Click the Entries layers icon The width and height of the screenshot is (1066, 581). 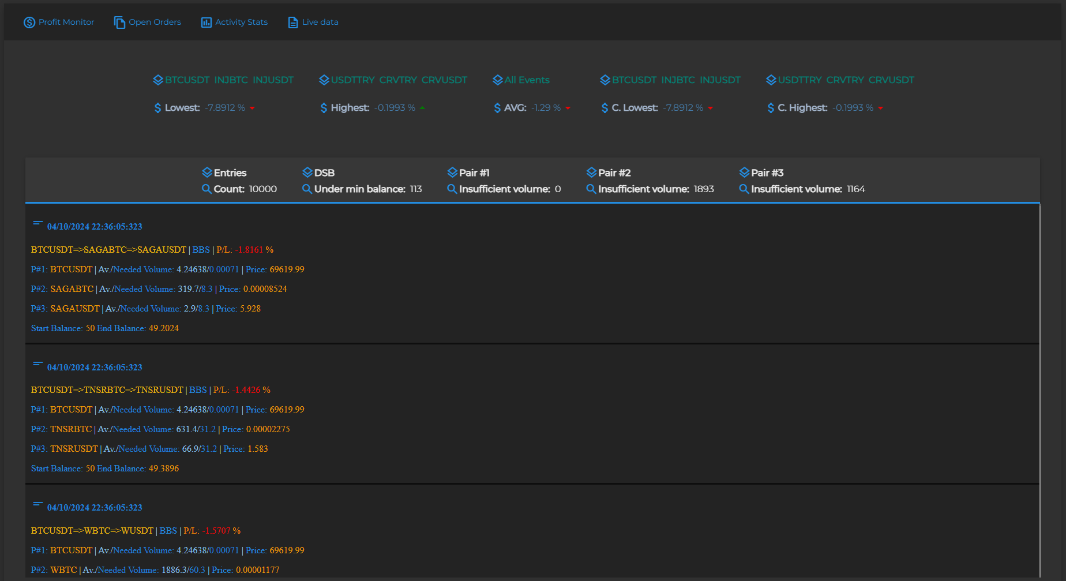click(x=207, y=173)
